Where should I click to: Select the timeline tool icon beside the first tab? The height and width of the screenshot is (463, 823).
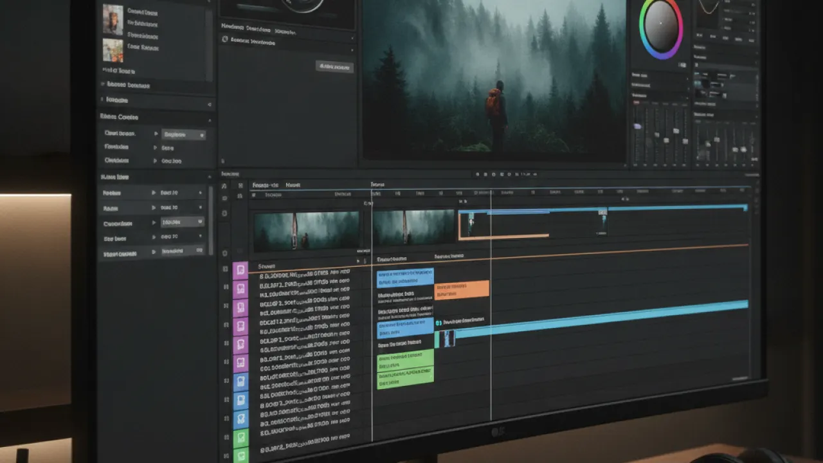tap(242, 185)
